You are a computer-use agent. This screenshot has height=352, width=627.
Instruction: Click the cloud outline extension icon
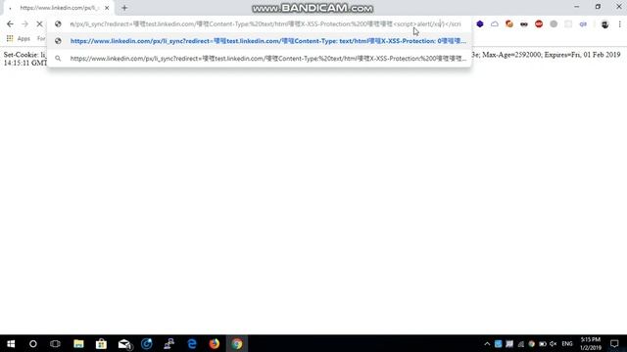(495, 23)
